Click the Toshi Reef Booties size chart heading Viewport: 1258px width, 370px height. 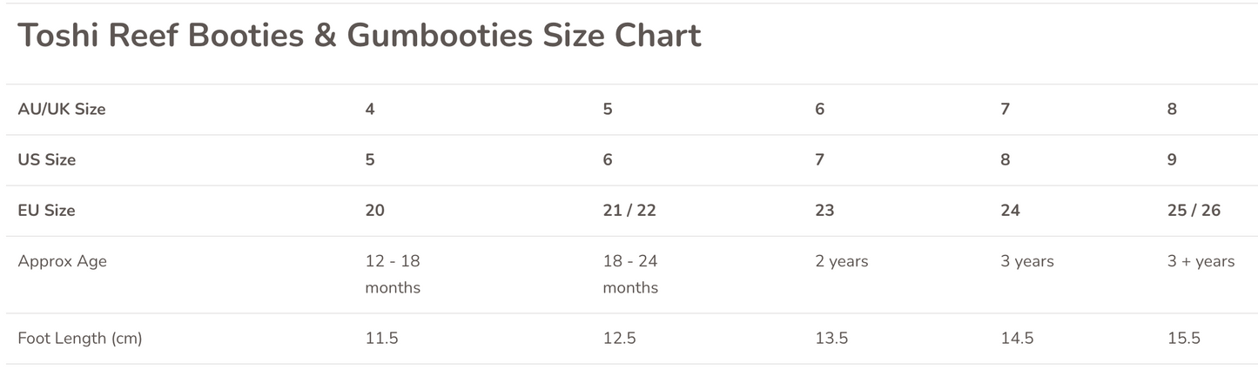[x=359, y=36]
